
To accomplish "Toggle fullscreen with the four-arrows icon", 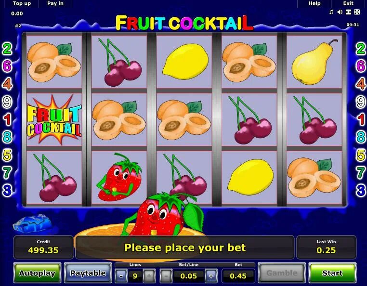I will coord(357,12).
